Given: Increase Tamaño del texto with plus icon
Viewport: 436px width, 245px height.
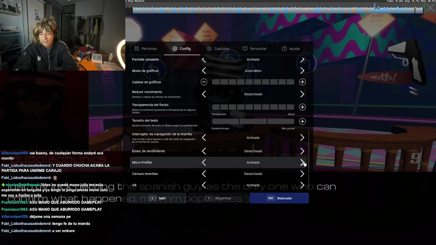Looking at the screenshot, I should click(x=302, y=121).
